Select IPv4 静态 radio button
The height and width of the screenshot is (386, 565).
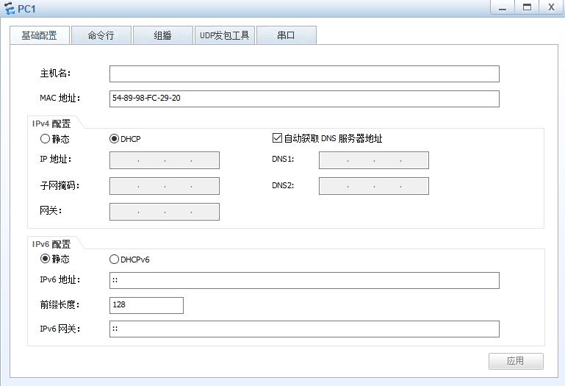(45, 138)
